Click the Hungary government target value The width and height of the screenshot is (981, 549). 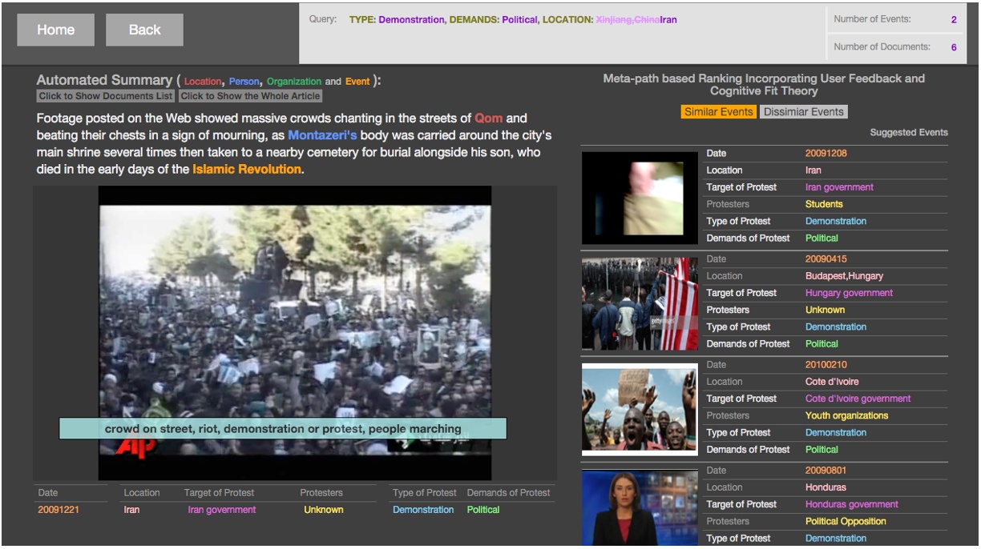pos(848,293)
